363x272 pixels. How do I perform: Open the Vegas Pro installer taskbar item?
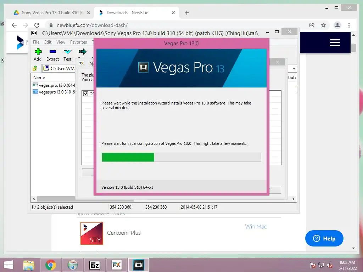(139, 265)
